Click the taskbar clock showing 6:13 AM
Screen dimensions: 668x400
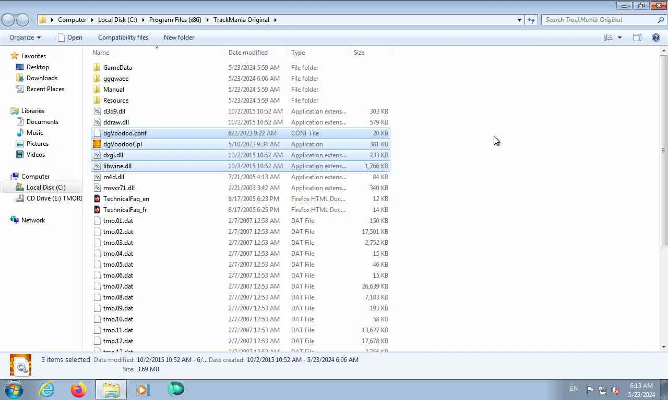pyautogui.click(x=641, y=390)
